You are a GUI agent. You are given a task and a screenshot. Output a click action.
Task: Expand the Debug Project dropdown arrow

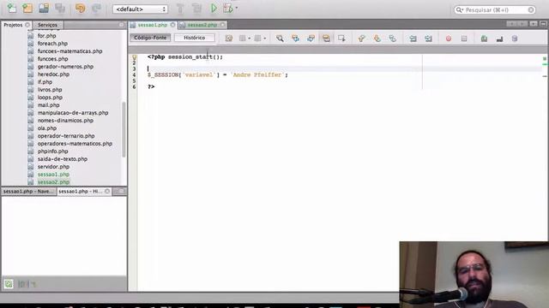pos(237,8)
